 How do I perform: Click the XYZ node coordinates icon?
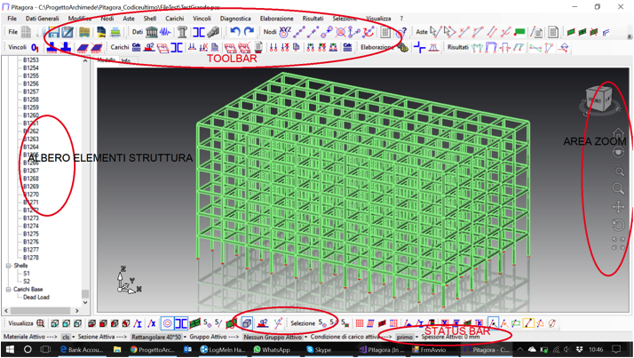[x=285, y=32]
